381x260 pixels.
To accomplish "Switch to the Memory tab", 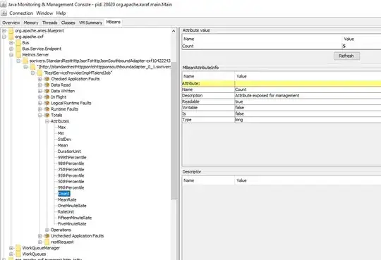I will 31,23.
